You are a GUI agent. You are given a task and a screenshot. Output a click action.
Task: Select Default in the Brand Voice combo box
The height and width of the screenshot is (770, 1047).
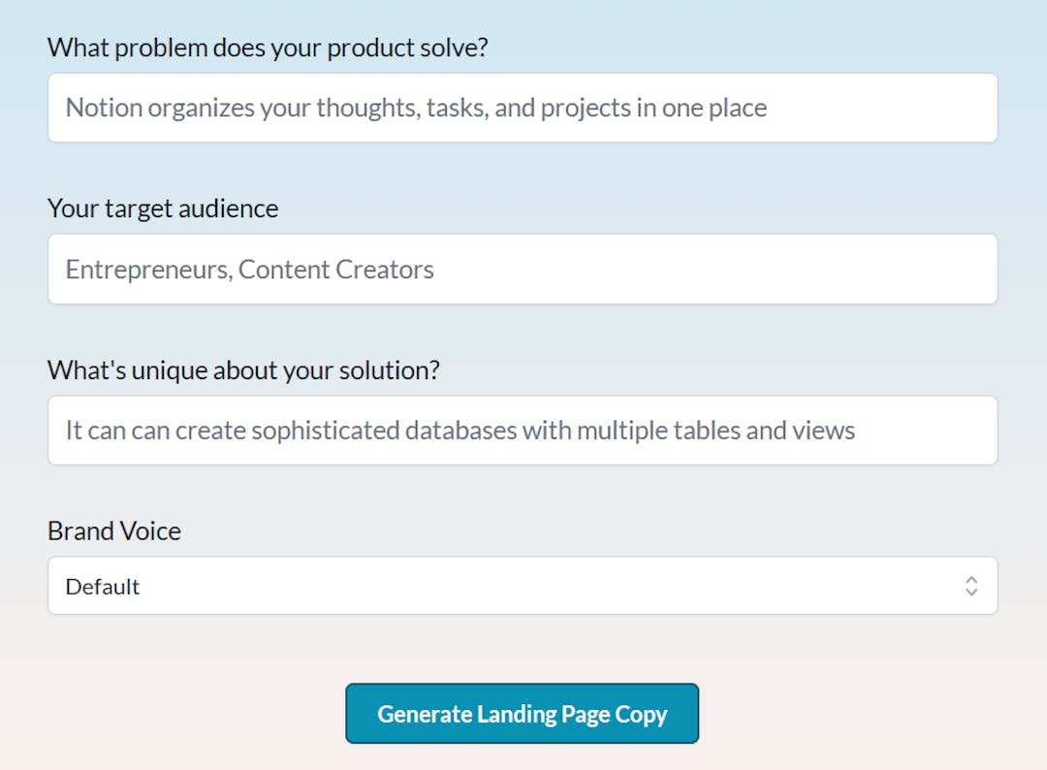point(523,586)
